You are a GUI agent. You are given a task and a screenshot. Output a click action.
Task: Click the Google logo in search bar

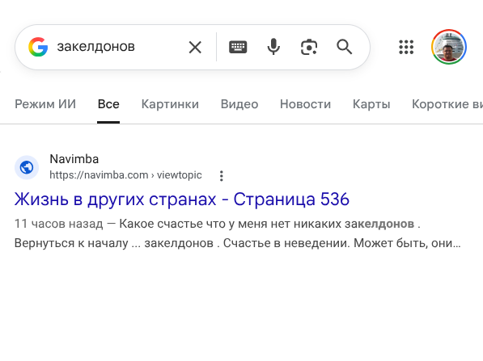coord(38,47)
